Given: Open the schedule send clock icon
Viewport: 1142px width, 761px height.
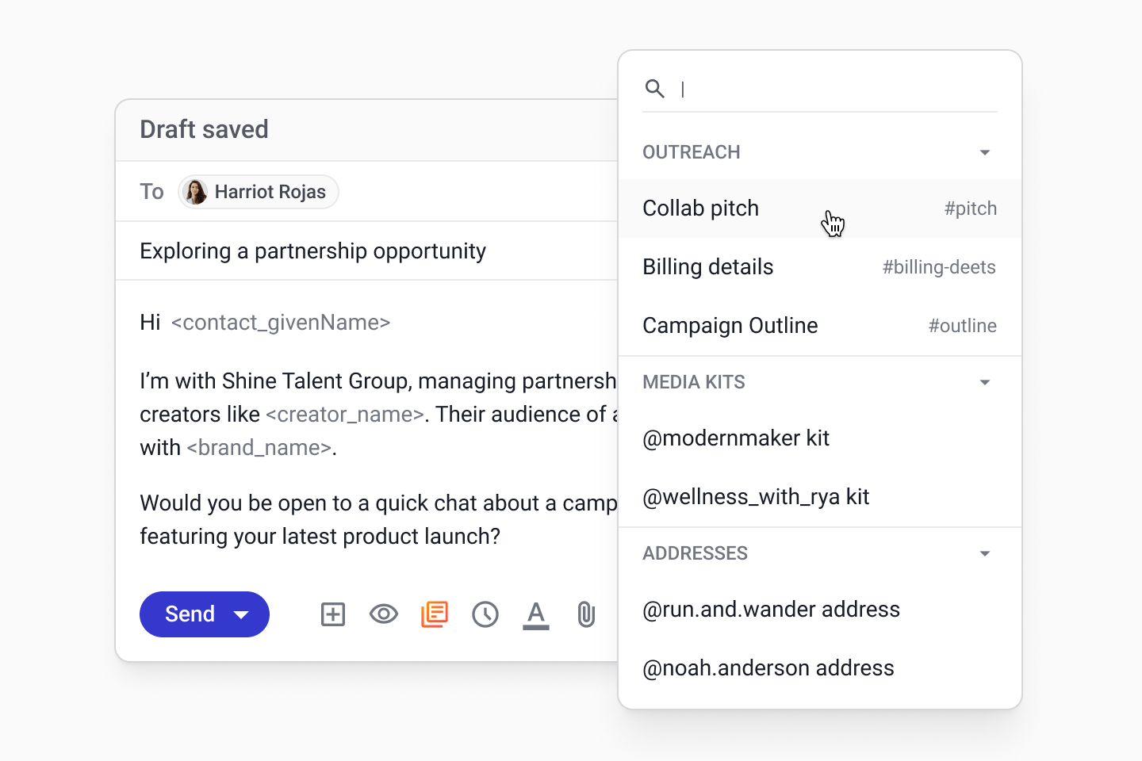Looking at the screenshot, I should point(485,614).
